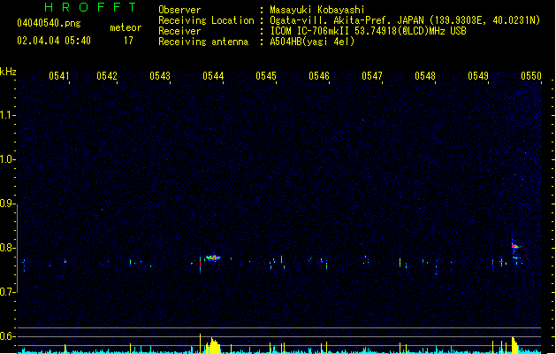This screenshot has width=556, height=354.
Task: Click the HROFFT title text
Action: [91, 7]
